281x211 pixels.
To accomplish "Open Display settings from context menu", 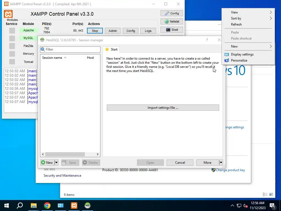I will coord(248,54).
